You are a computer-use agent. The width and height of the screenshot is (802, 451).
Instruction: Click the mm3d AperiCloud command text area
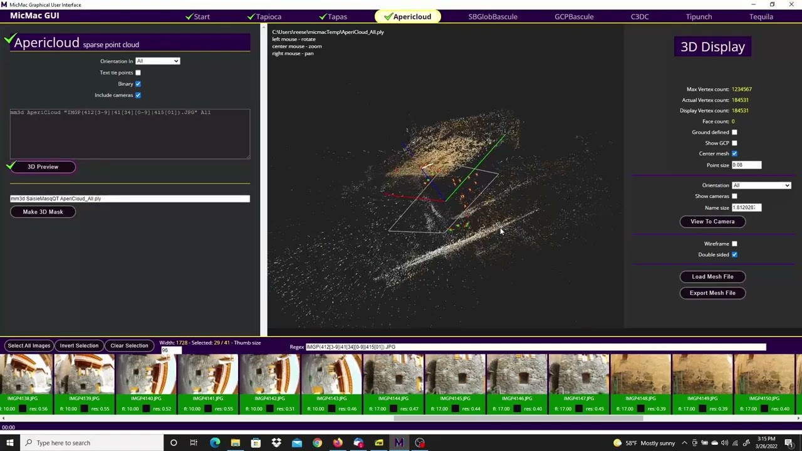click(x=130, y=133)
